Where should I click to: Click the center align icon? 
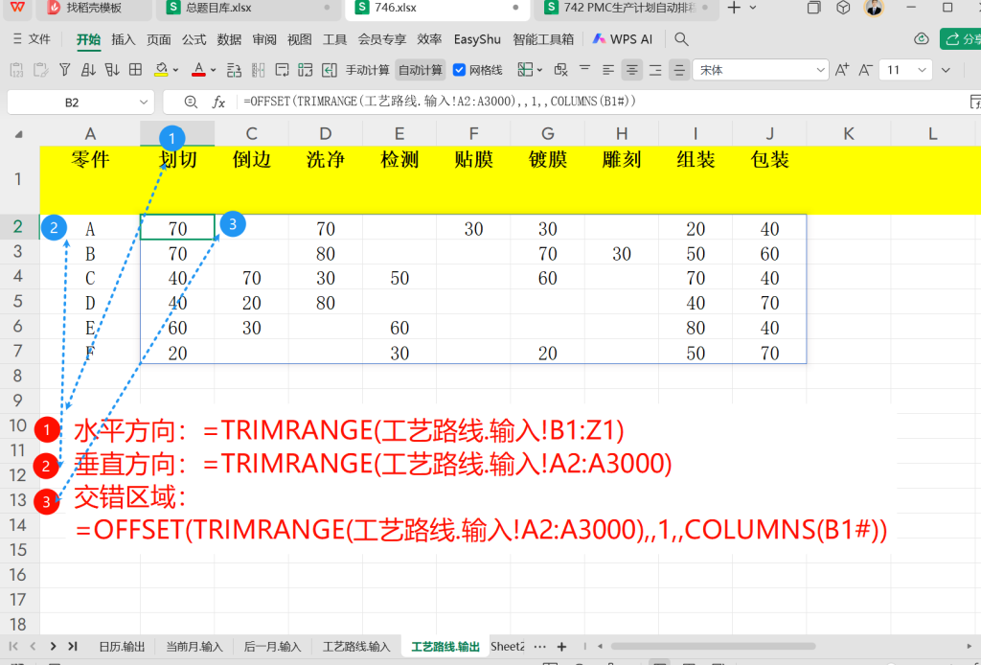coord(632,70)
